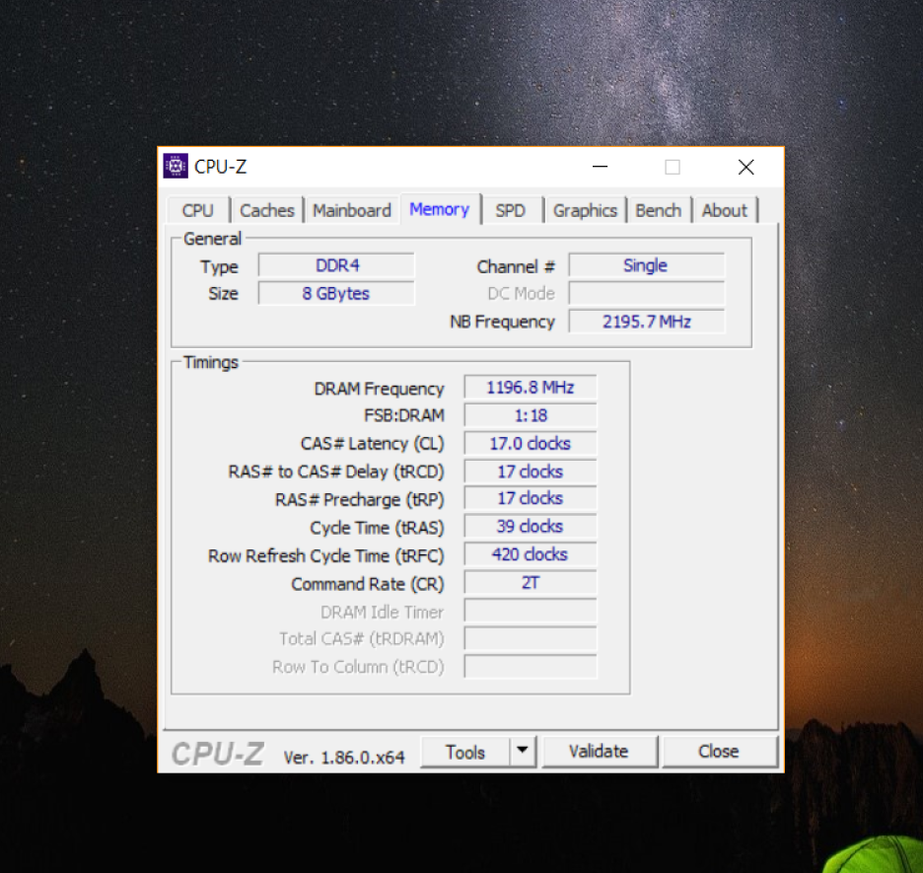Click the empty Row To Column field
The image size is (923, 873).
(531, 667)
